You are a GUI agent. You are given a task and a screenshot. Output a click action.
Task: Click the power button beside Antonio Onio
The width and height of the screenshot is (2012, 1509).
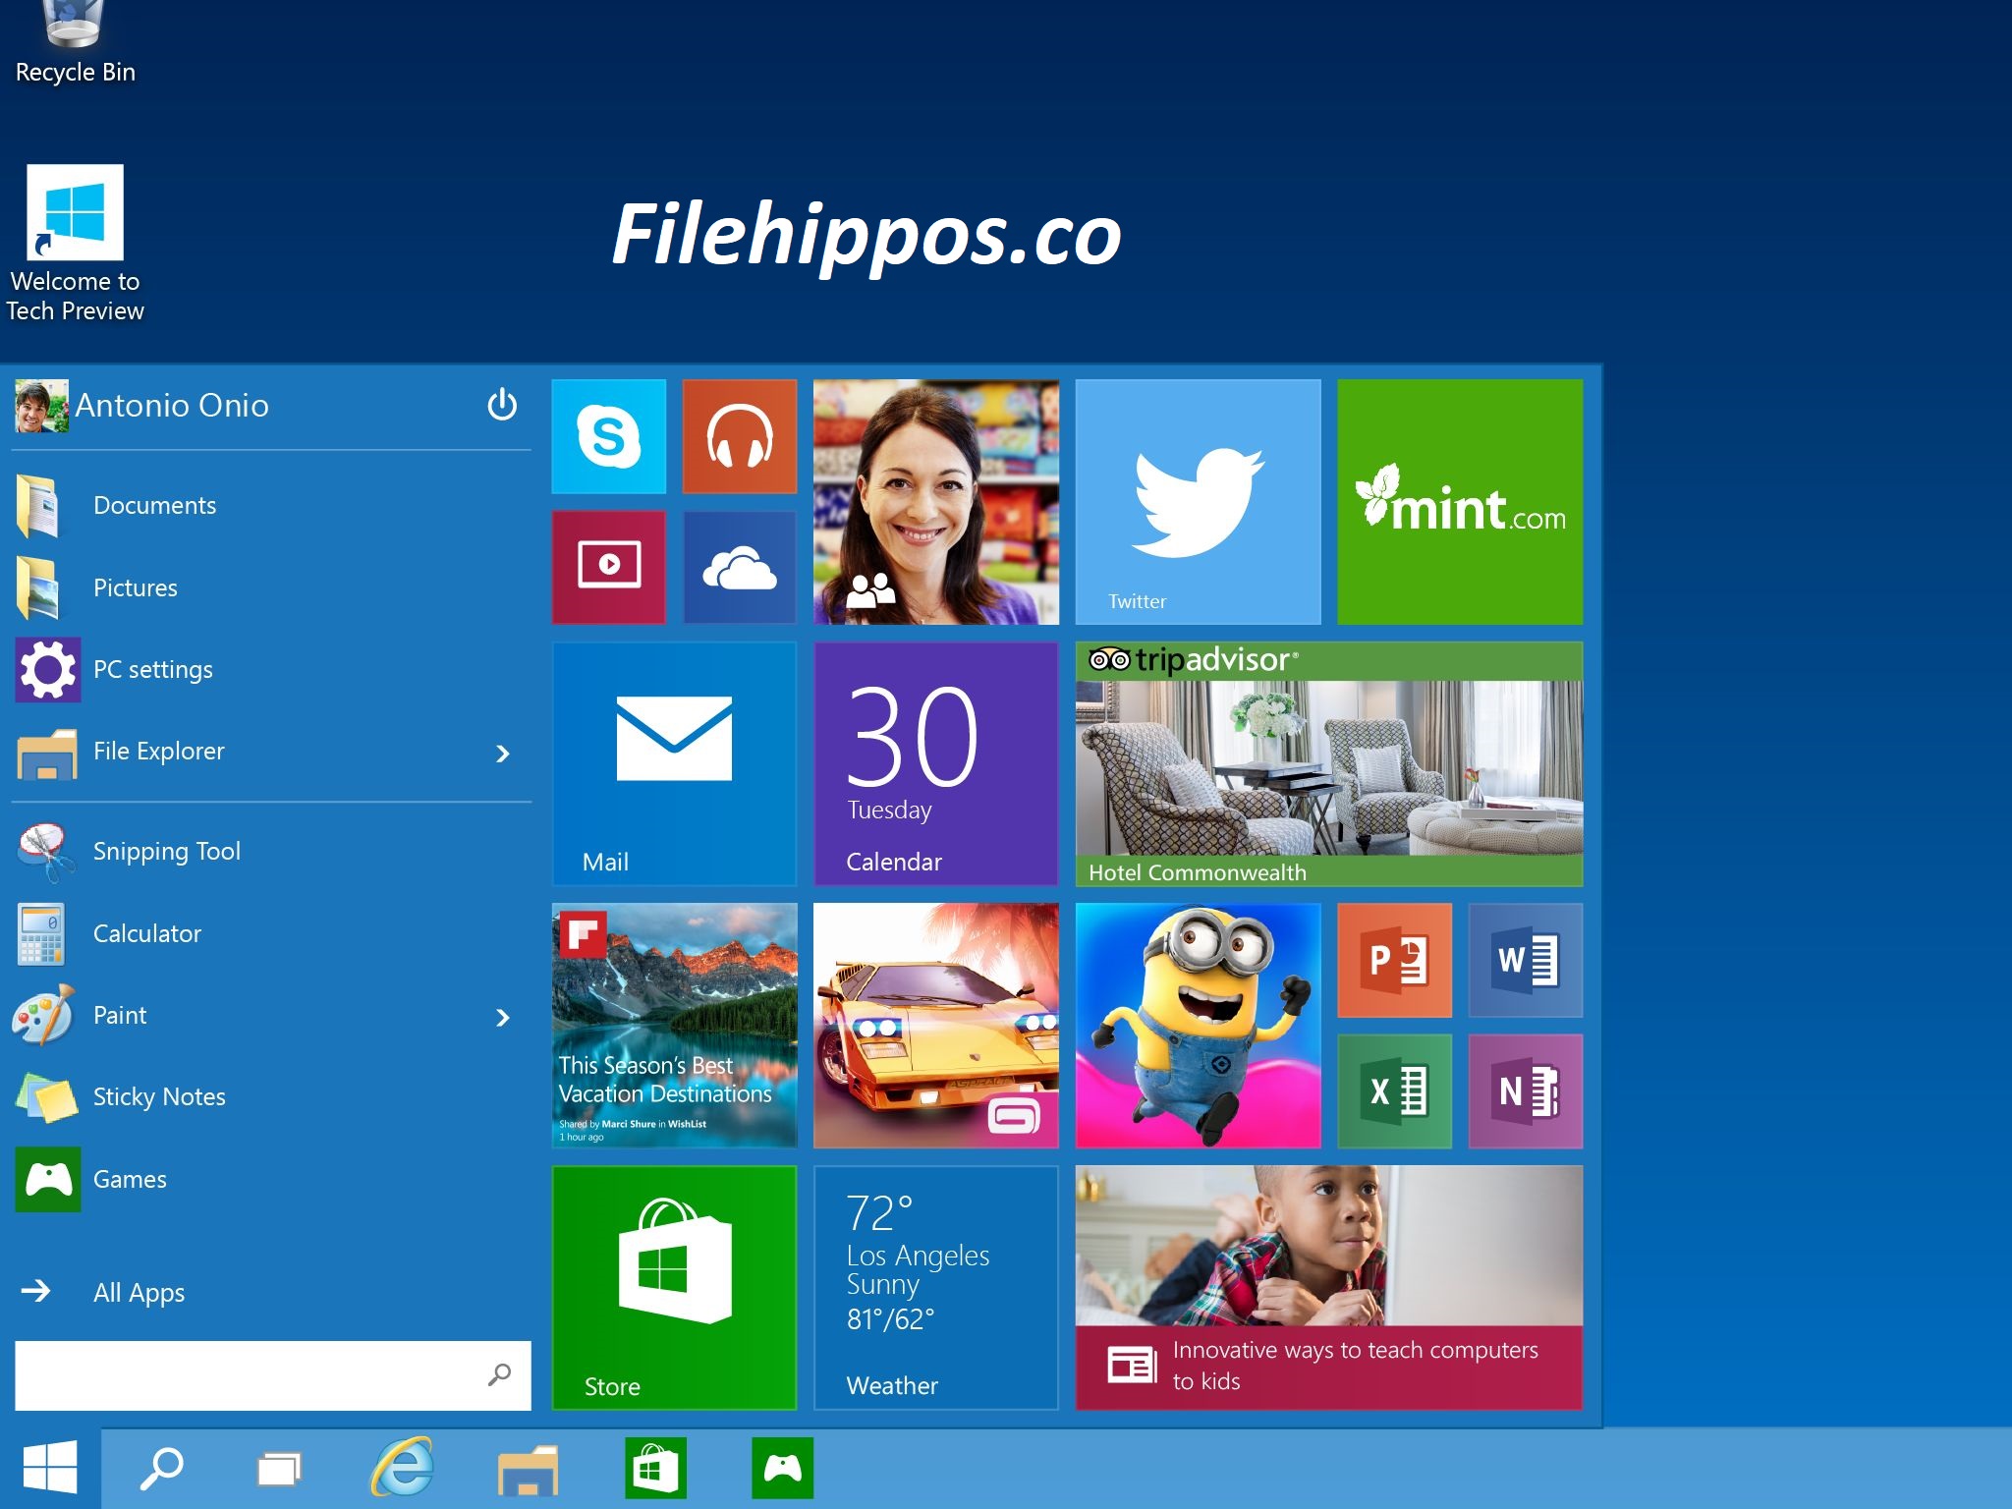click(502, 405)
